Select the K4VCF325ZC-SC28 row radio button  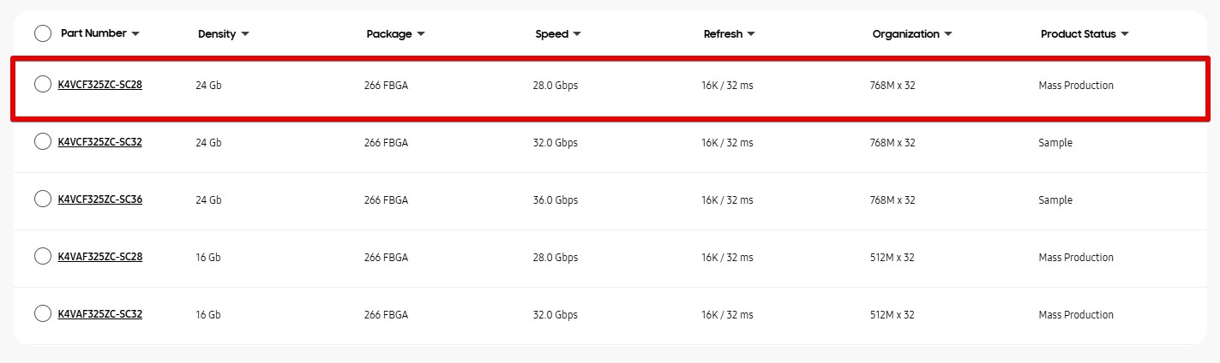43,84
